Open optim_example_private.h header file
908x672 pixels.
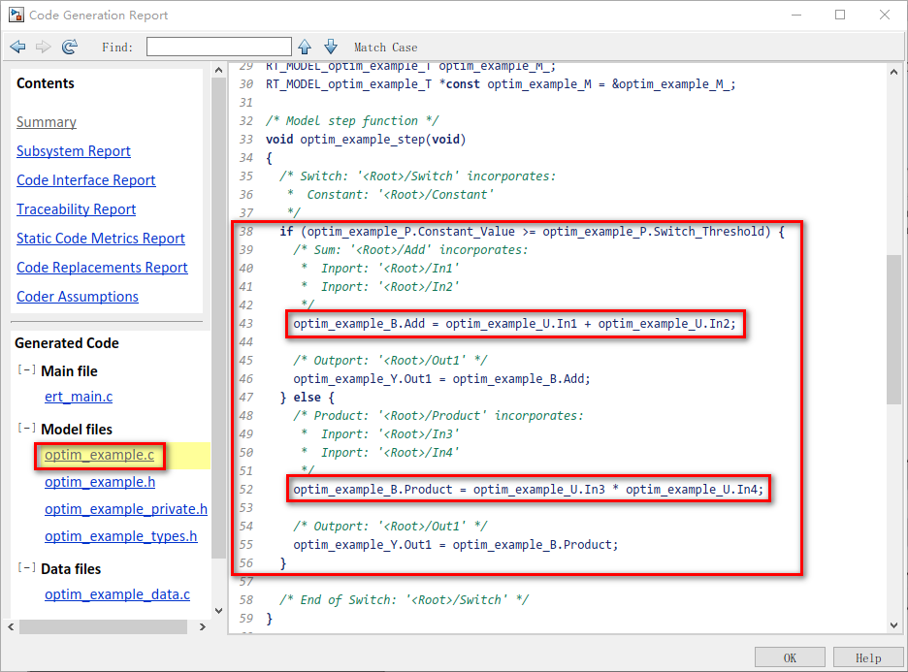point(126,509)
